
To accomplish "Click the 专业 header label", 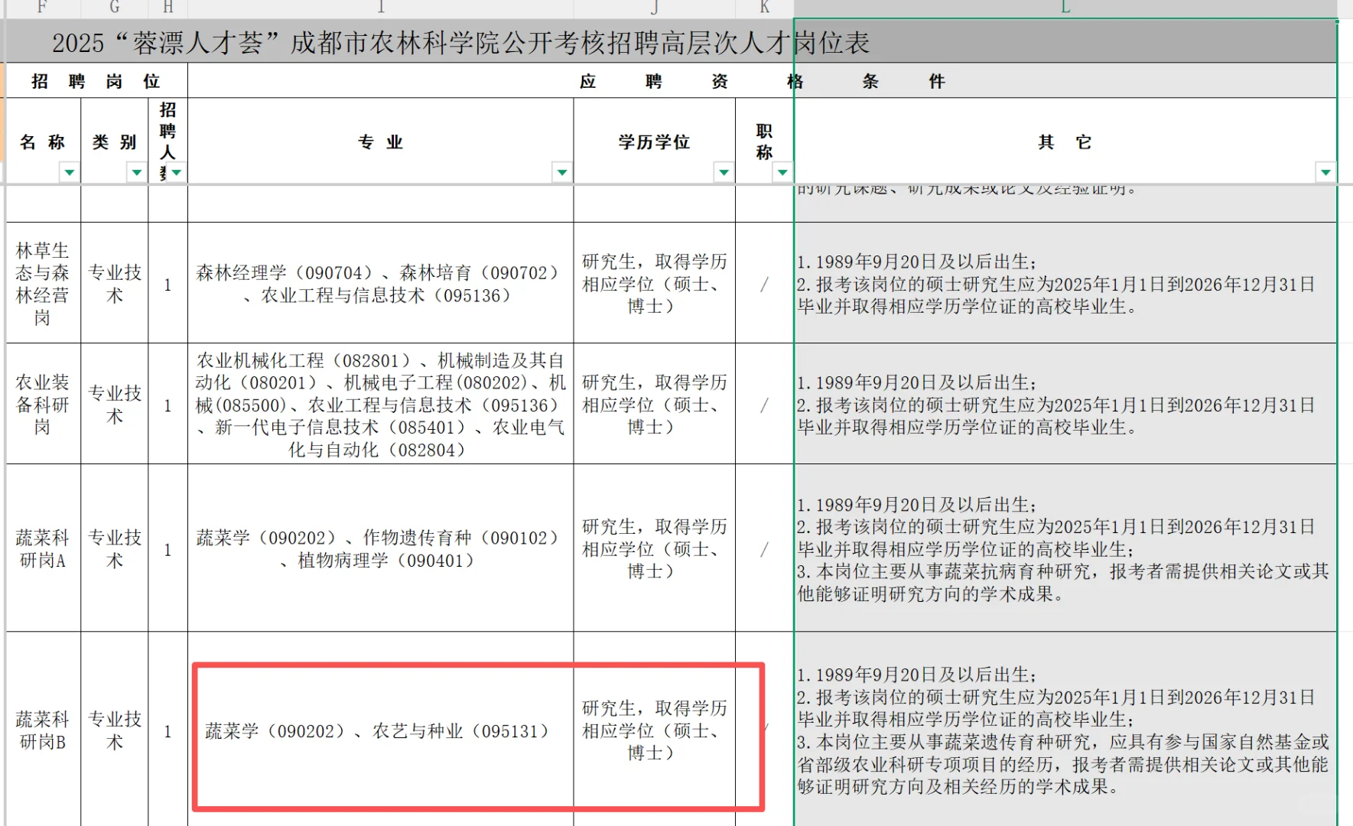I will tap(380, 142).
